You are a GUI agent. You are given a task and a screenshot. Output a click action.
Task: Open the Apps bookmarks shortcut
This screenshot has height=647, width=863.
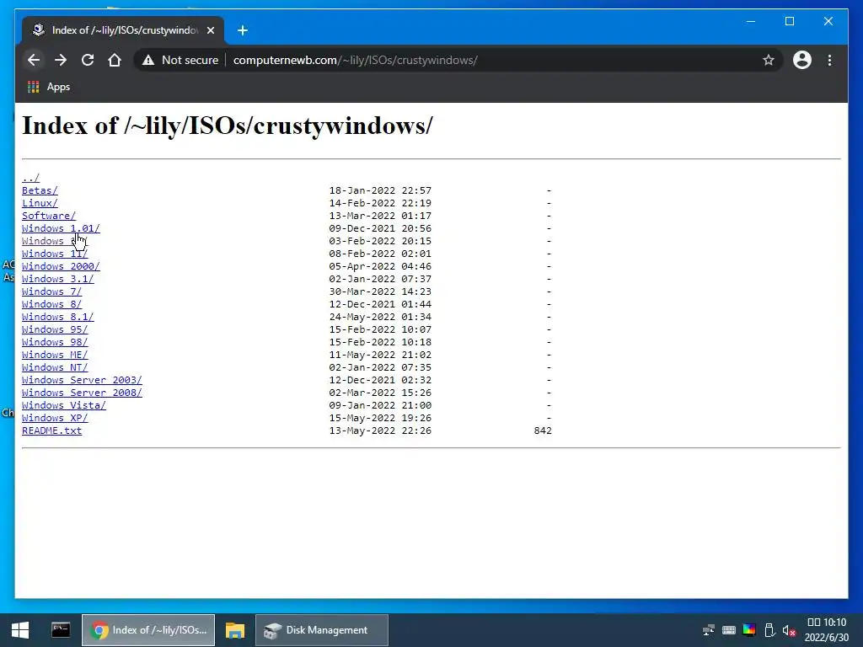tap(48, 87)
